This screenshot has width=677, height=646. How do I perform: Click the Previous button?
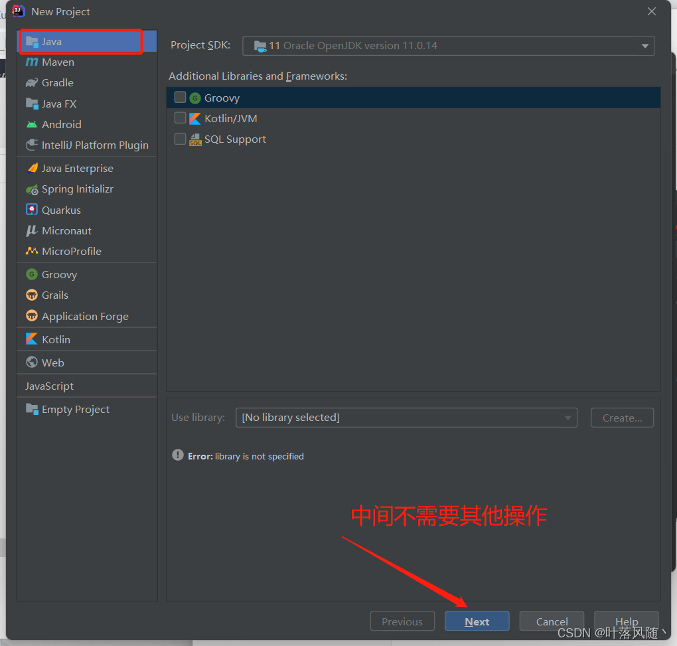[402, 621]
